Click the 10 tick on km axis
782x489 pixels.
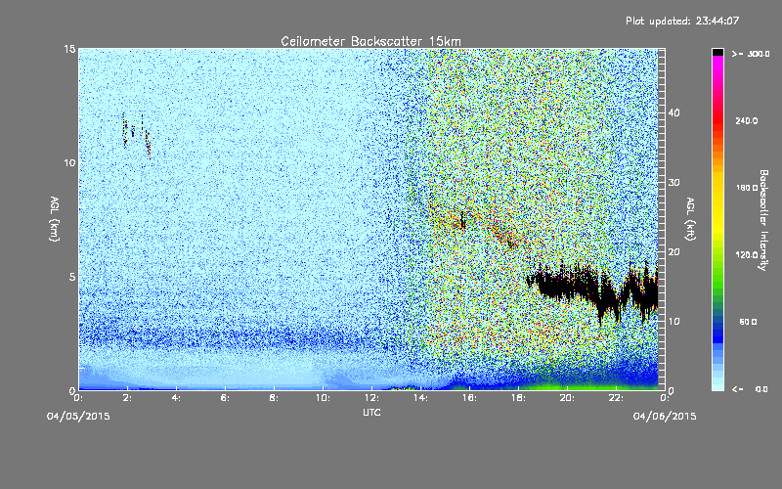pos(69,162)
